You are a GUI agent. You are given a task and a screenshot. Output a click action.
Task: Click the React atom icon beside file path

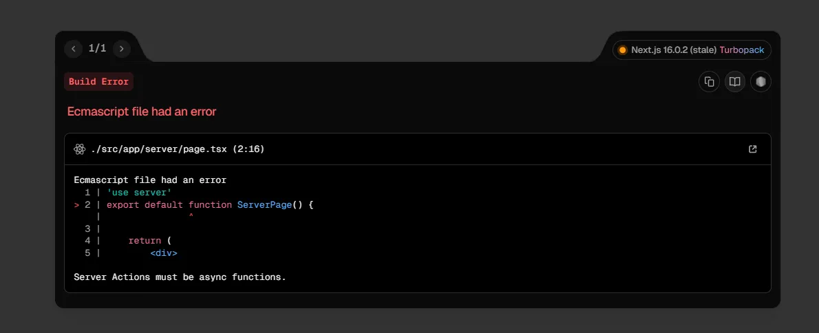(80, 149)
